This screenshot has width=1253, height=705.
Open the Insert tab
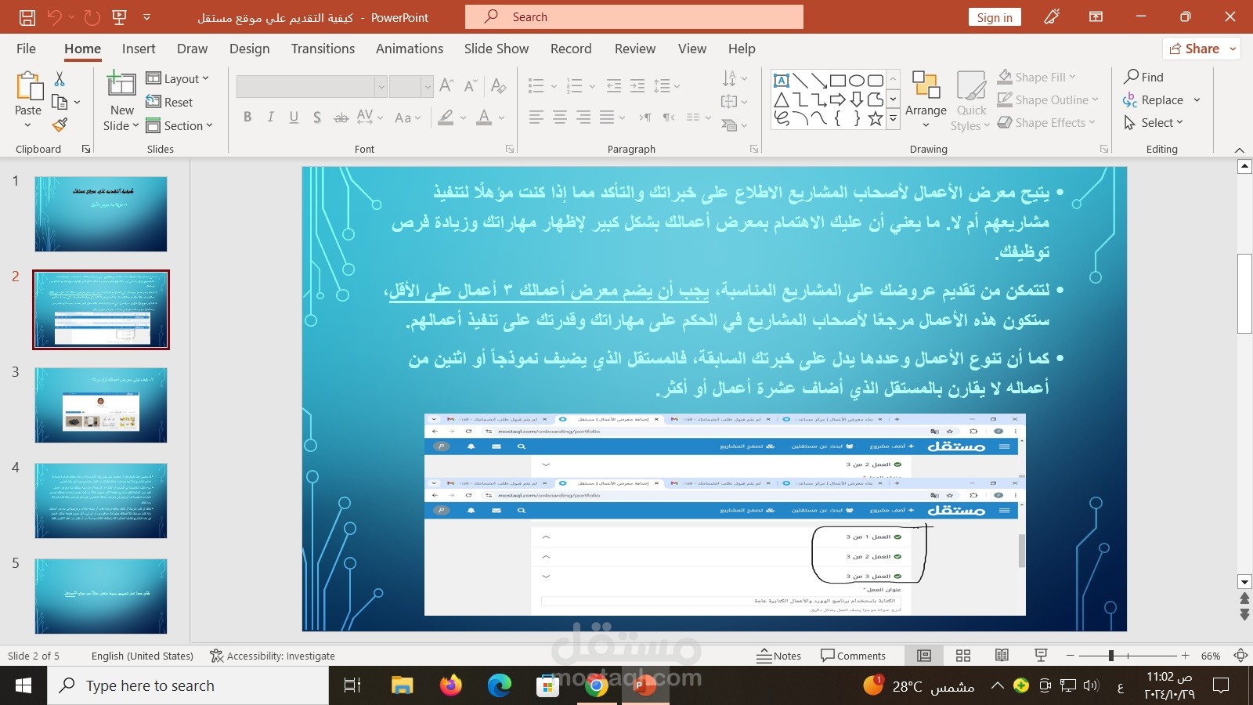[x=139, y=49]
